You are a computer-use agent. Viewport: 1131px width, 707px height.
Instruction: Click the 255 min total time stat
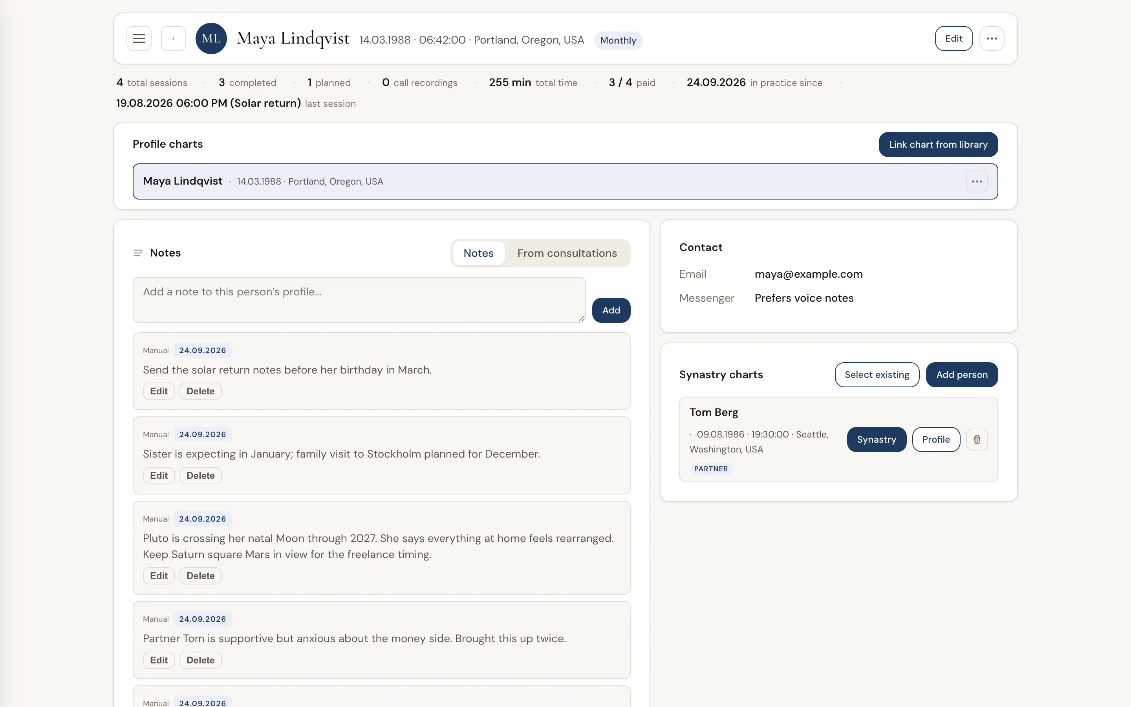533,83
